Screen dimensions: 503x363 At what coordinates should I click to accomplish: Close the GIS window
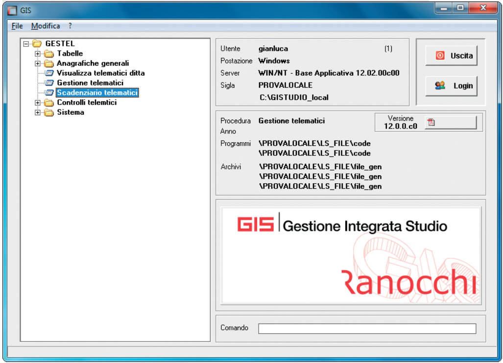[483, 8]
